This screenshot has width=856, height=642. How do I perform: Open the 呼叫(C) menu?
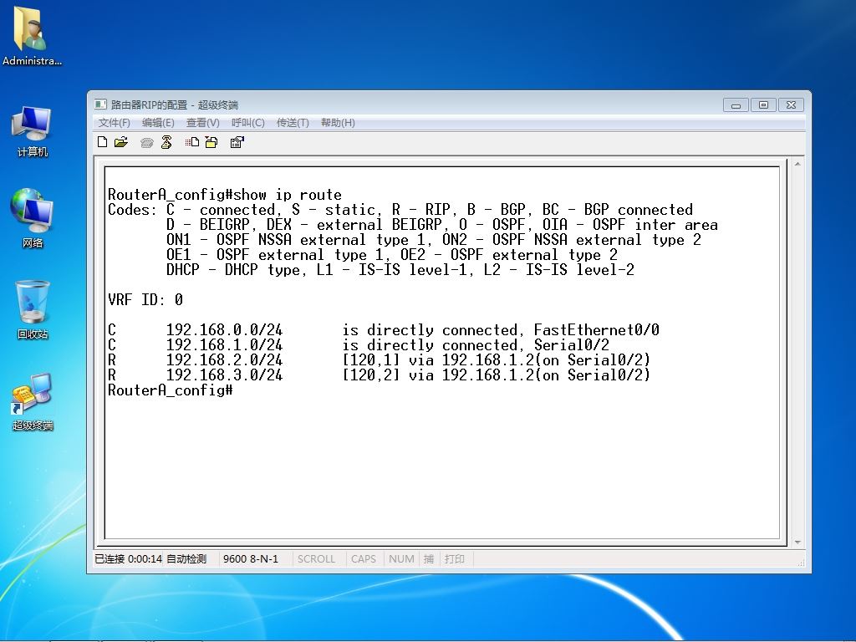(247, 123)
